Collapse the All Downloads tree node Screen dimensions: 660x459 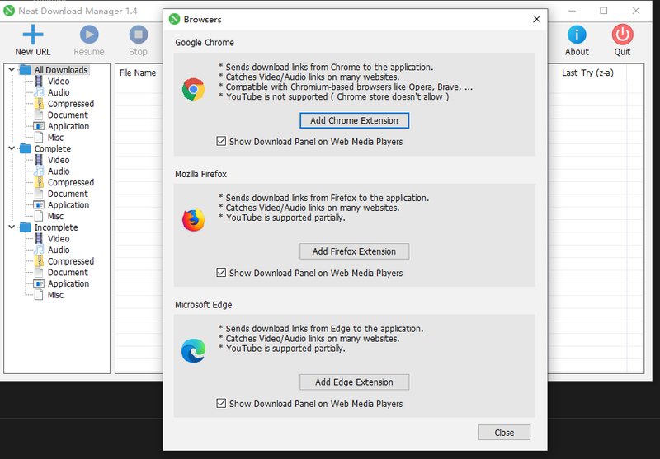[x=12, y=70]
